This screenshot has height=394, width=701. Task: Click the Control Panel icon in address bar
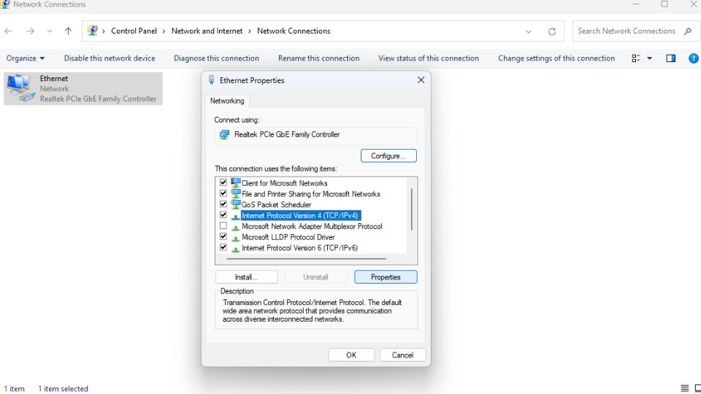click(x=92, y=31)
